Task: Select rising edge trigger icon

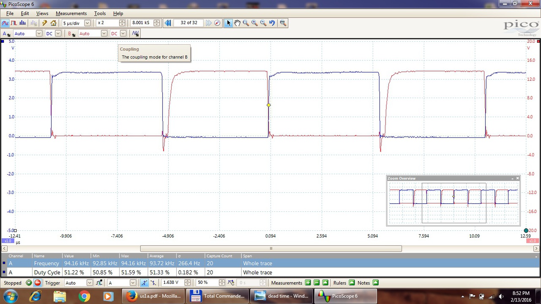Action: pyautogui.click(x=145, y=283)
